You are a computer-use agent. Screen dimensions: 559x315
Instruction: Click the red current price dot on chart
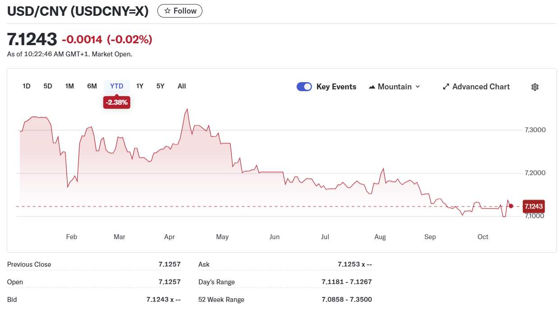(x=511, y=206)
